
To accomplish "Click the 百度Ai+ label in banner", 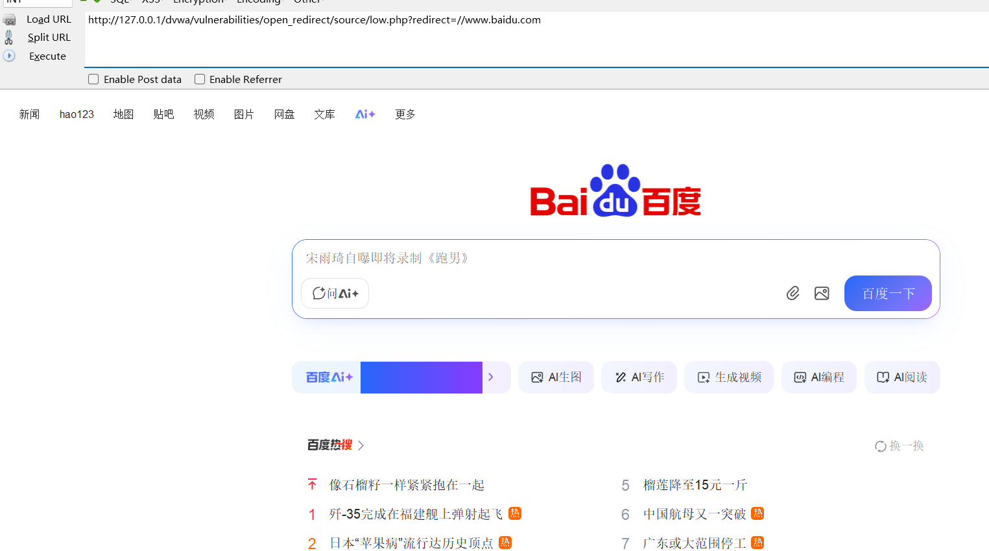I will (x=329, y=377).
